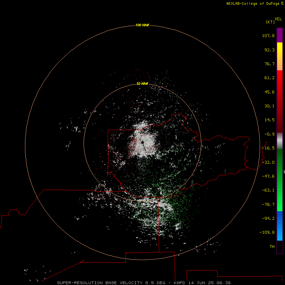Click the 45.6 legend value
The width and height of the screenshot is (285, 285).
pos(269,92)
